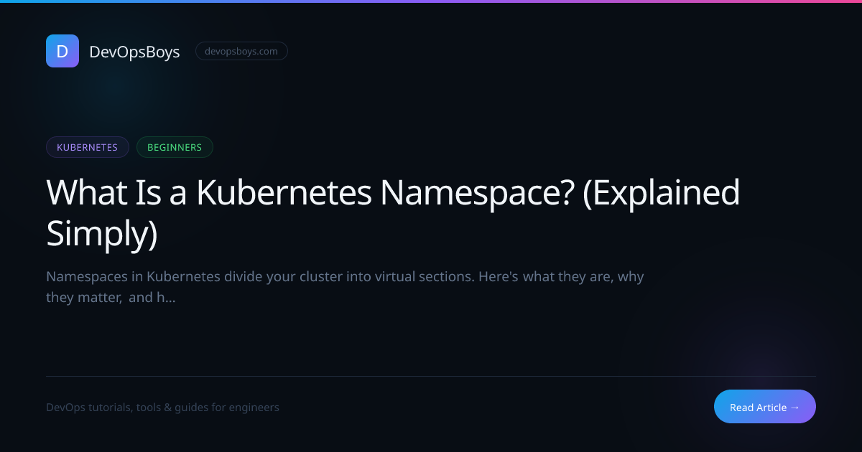Open the DevOpsBoys brand name

pos(134,52)
